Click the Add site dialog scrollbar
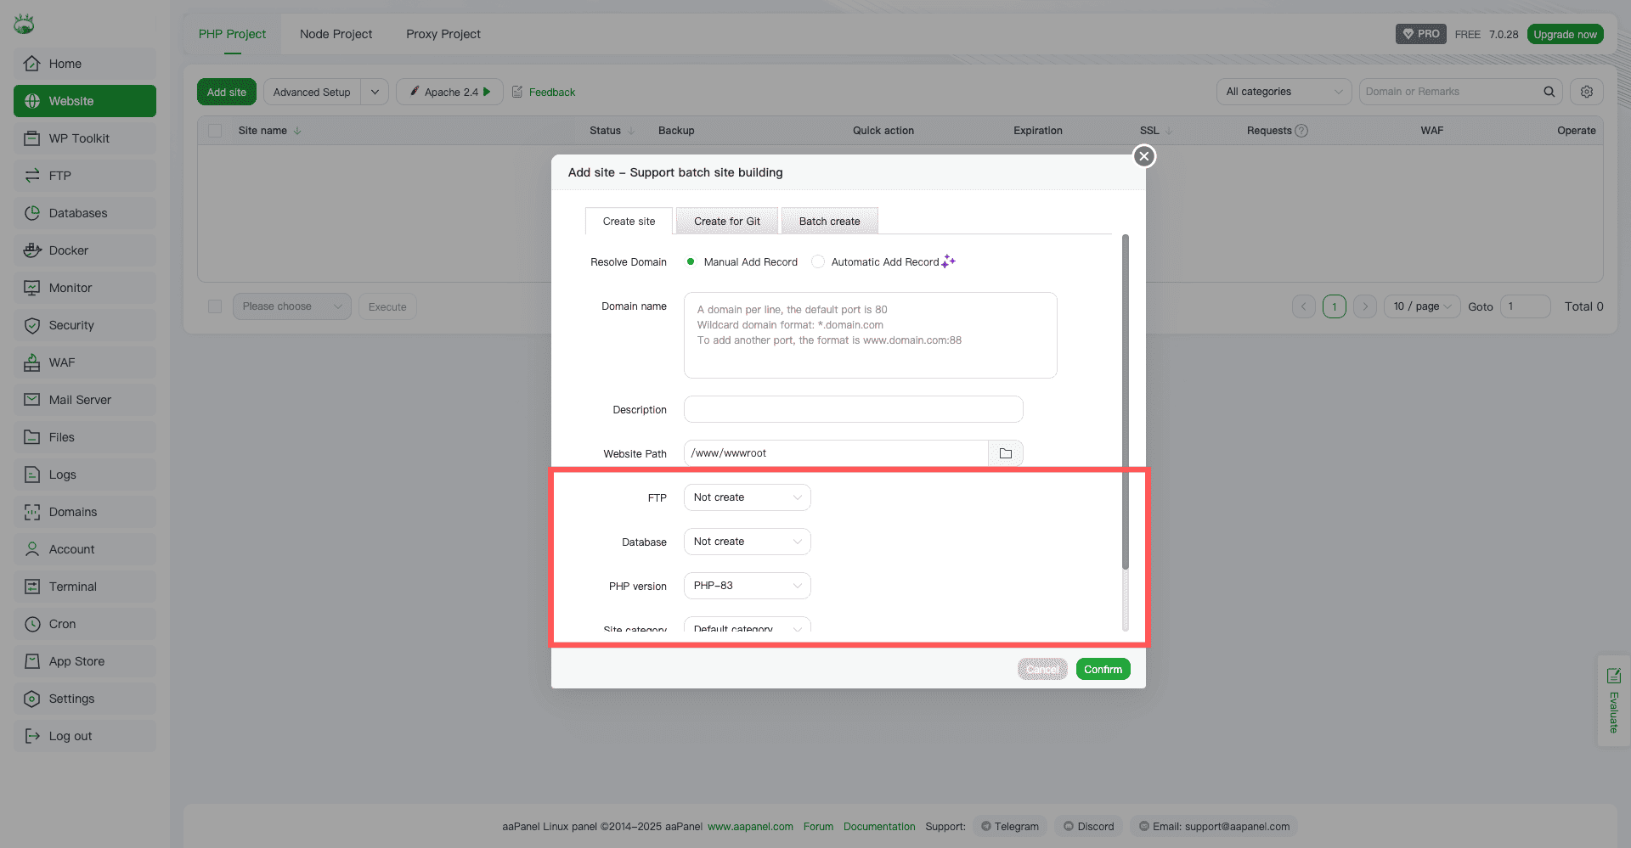This screenshot has height=848, width=1631. [x=1126, y=401]
